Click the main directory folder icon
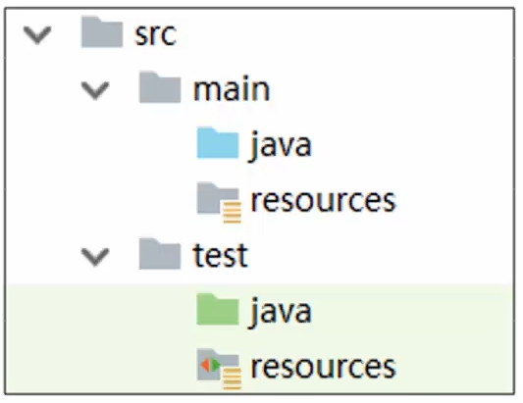Image resolution: width=523 pixels, height=403 pixels. (x=160, y=87)
